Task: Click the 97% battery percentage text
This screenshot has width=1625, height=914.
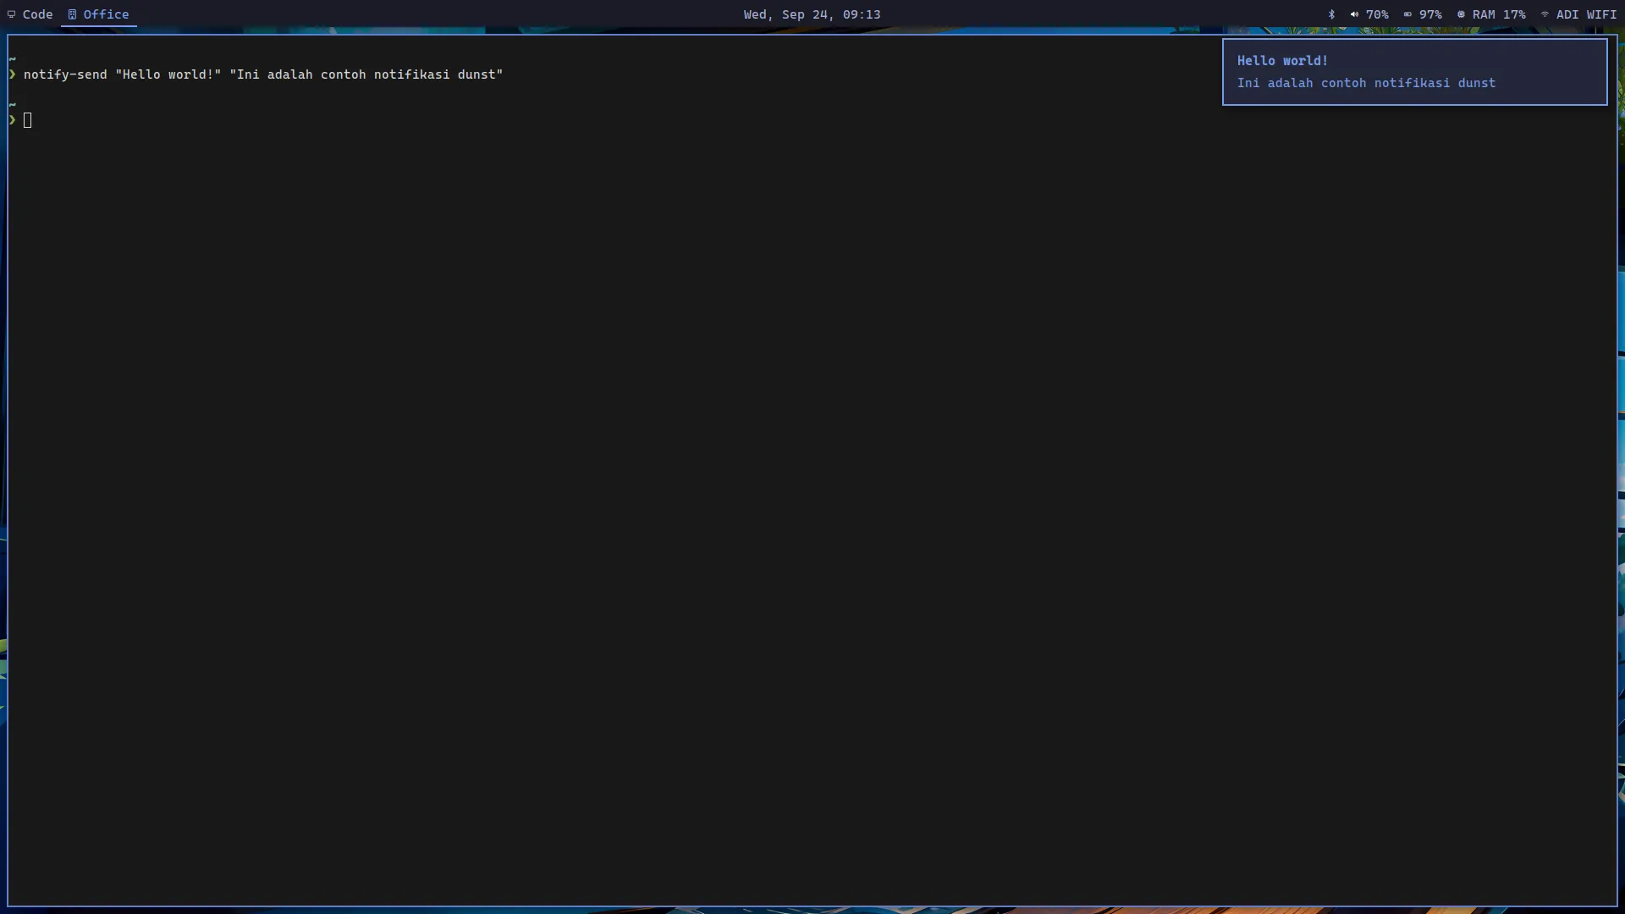Action: coord(1430,14)
